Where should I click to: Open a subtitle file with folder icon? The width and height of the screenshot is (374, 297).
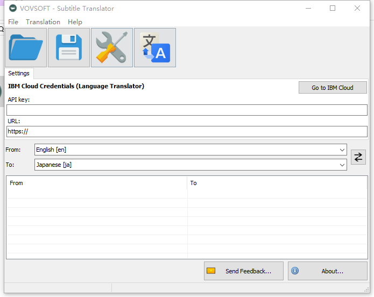(x=26, y=48)
